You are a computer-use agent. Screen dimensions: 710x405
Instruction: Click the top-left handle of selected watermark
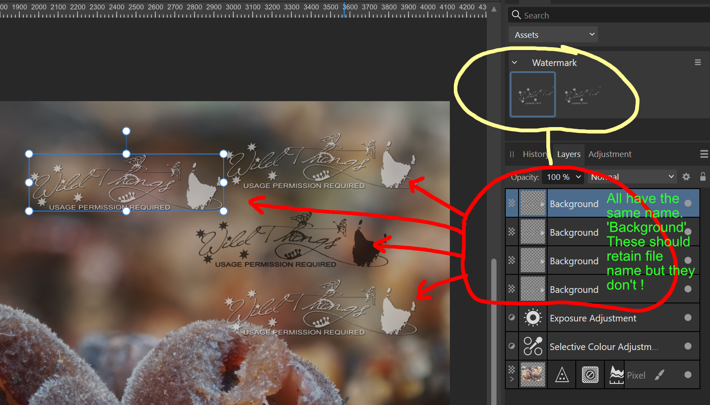point(29,154)
